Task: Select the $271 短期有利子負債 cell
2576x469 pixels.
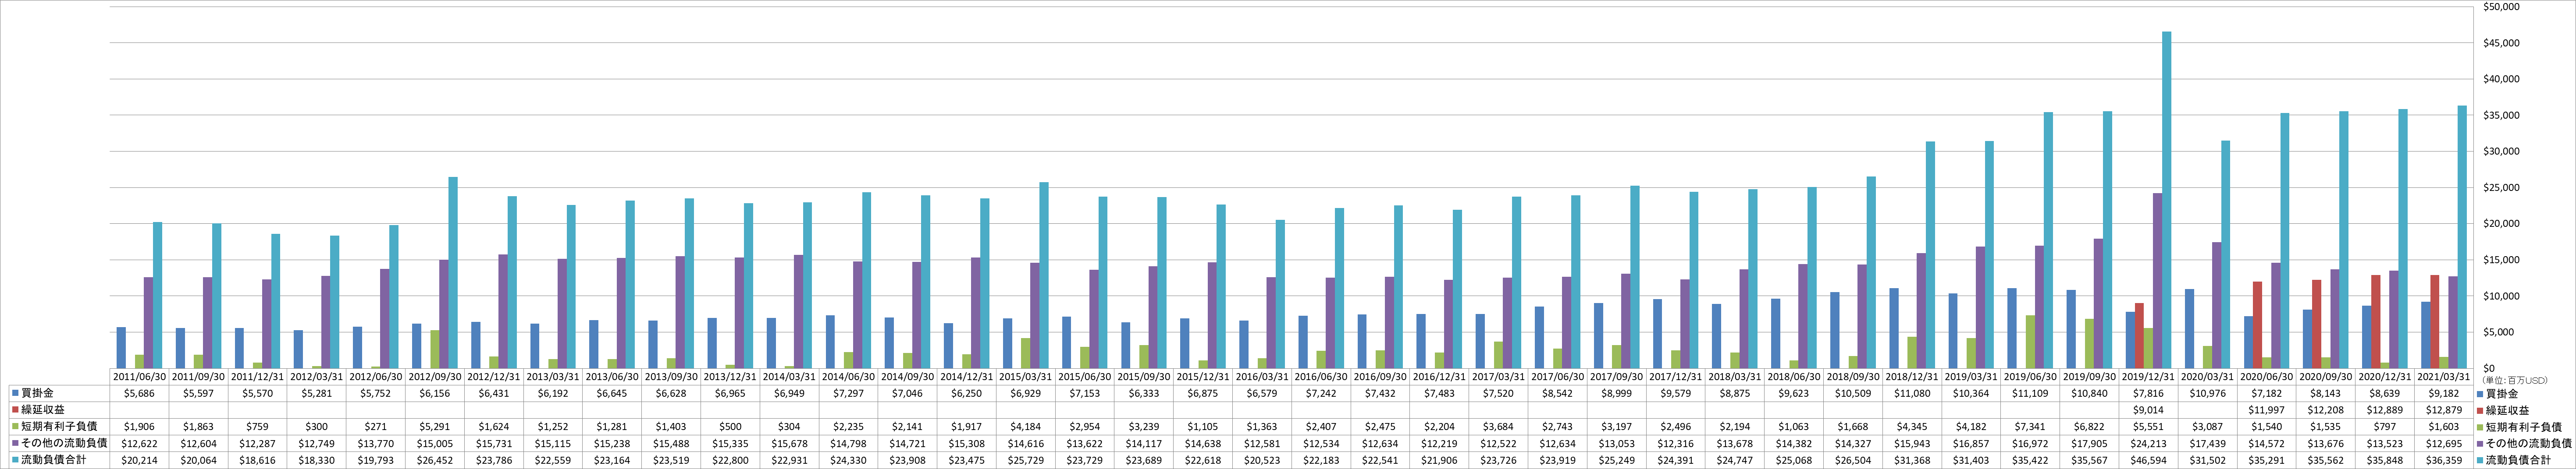Action: 376,427
